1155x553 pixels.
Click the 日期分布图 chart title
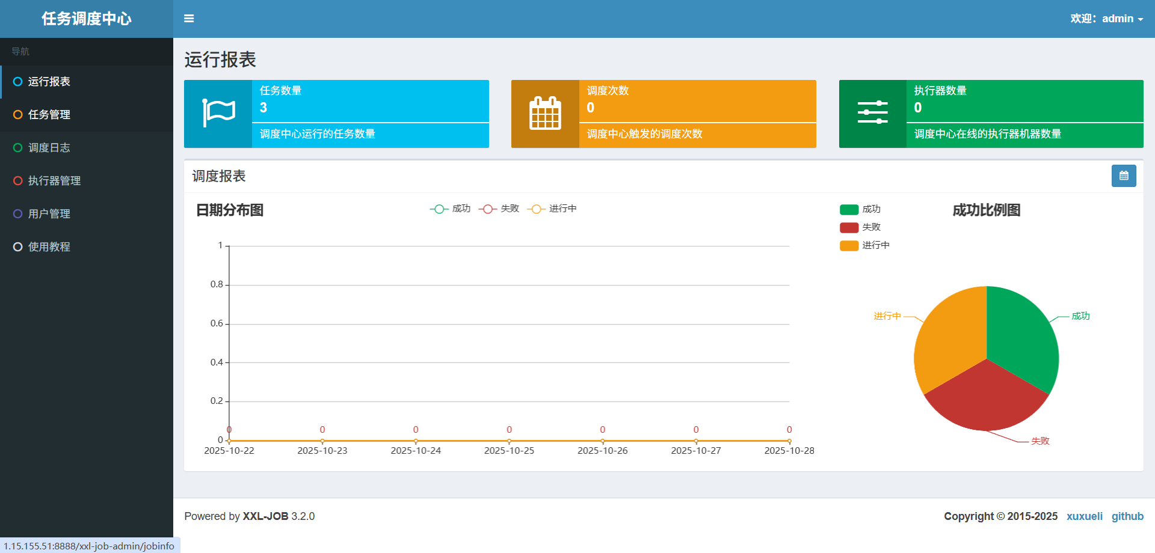coord(230,210)
